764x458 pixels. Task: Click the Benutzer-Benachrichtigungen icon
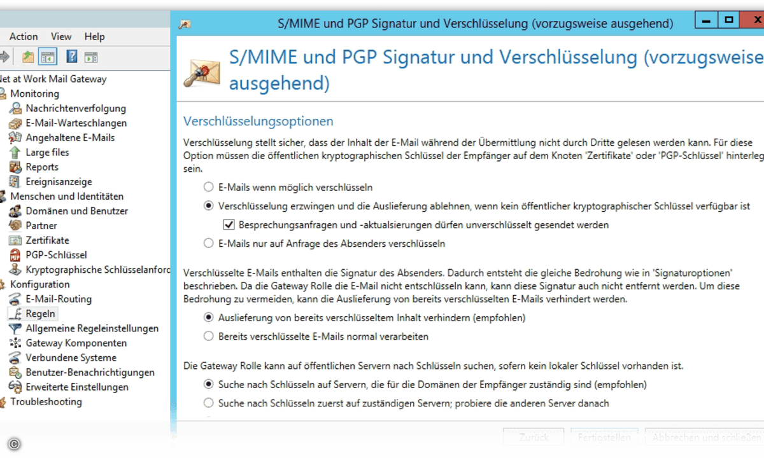click(x=15, y=372)
